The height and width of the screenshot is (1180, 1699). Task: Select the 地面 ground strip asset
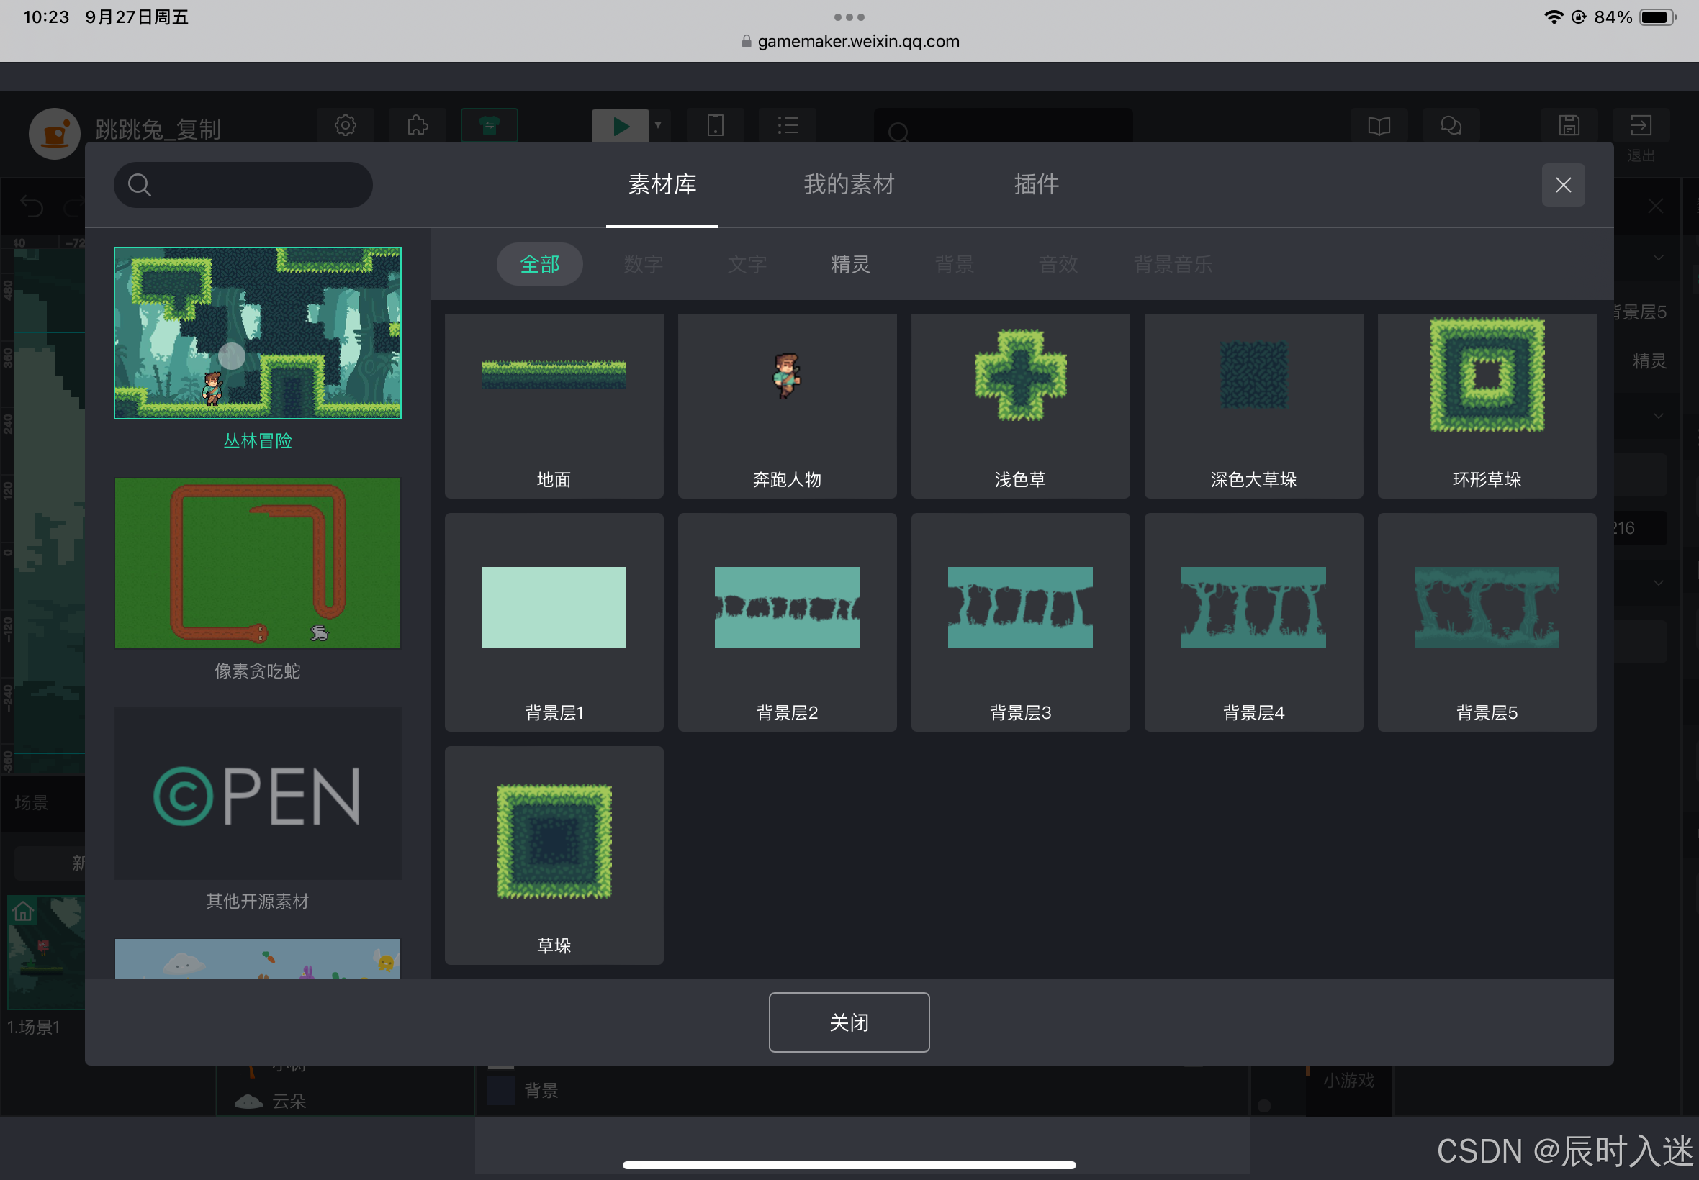click(554, 405)
